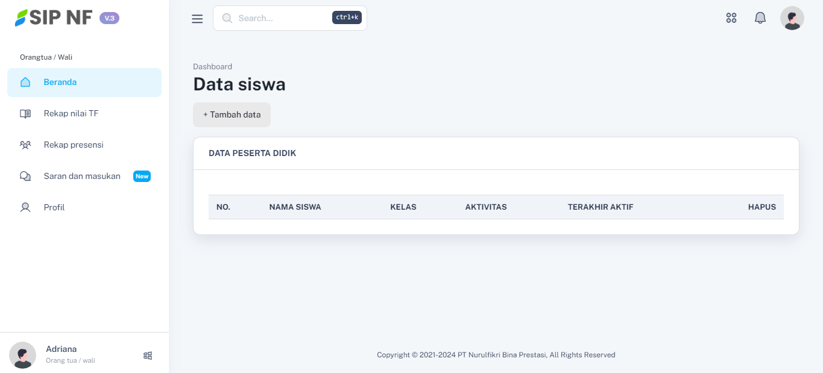Click the Rekap presensi people icon
The image size is (823, 373).
[25, 145]
